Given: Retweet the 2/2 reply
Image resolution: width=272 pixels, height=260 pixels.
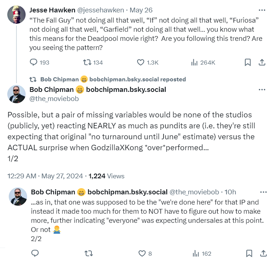Looking at the screenshot, I should point(88,253).
